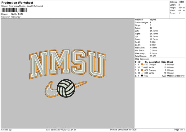Viewport: 186px width, 132px height.
Task: Click the Max Stitch value '7.5 mm'
Action: click(x=153, y=48)
